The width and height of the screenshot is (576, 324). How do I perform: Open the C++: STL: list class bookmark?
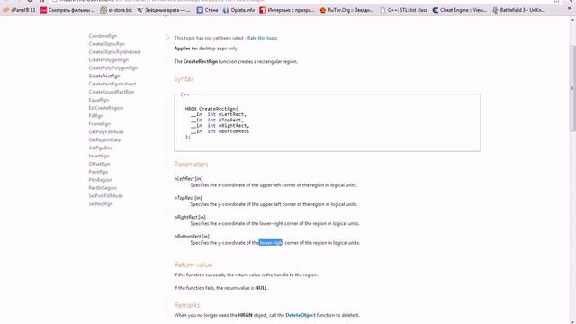[404, 10]
